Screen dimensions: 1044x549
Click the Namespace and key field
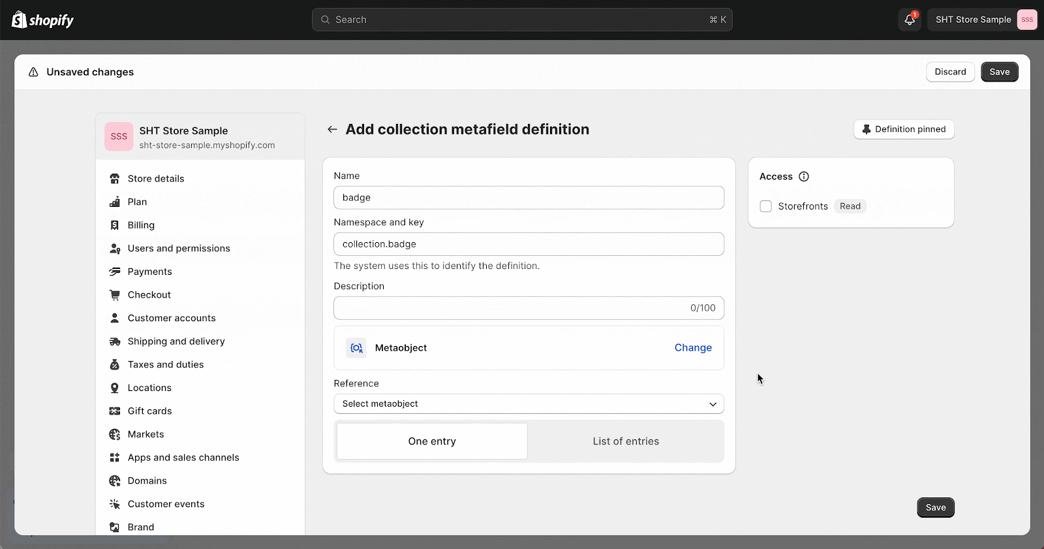(x=529, y=244)
